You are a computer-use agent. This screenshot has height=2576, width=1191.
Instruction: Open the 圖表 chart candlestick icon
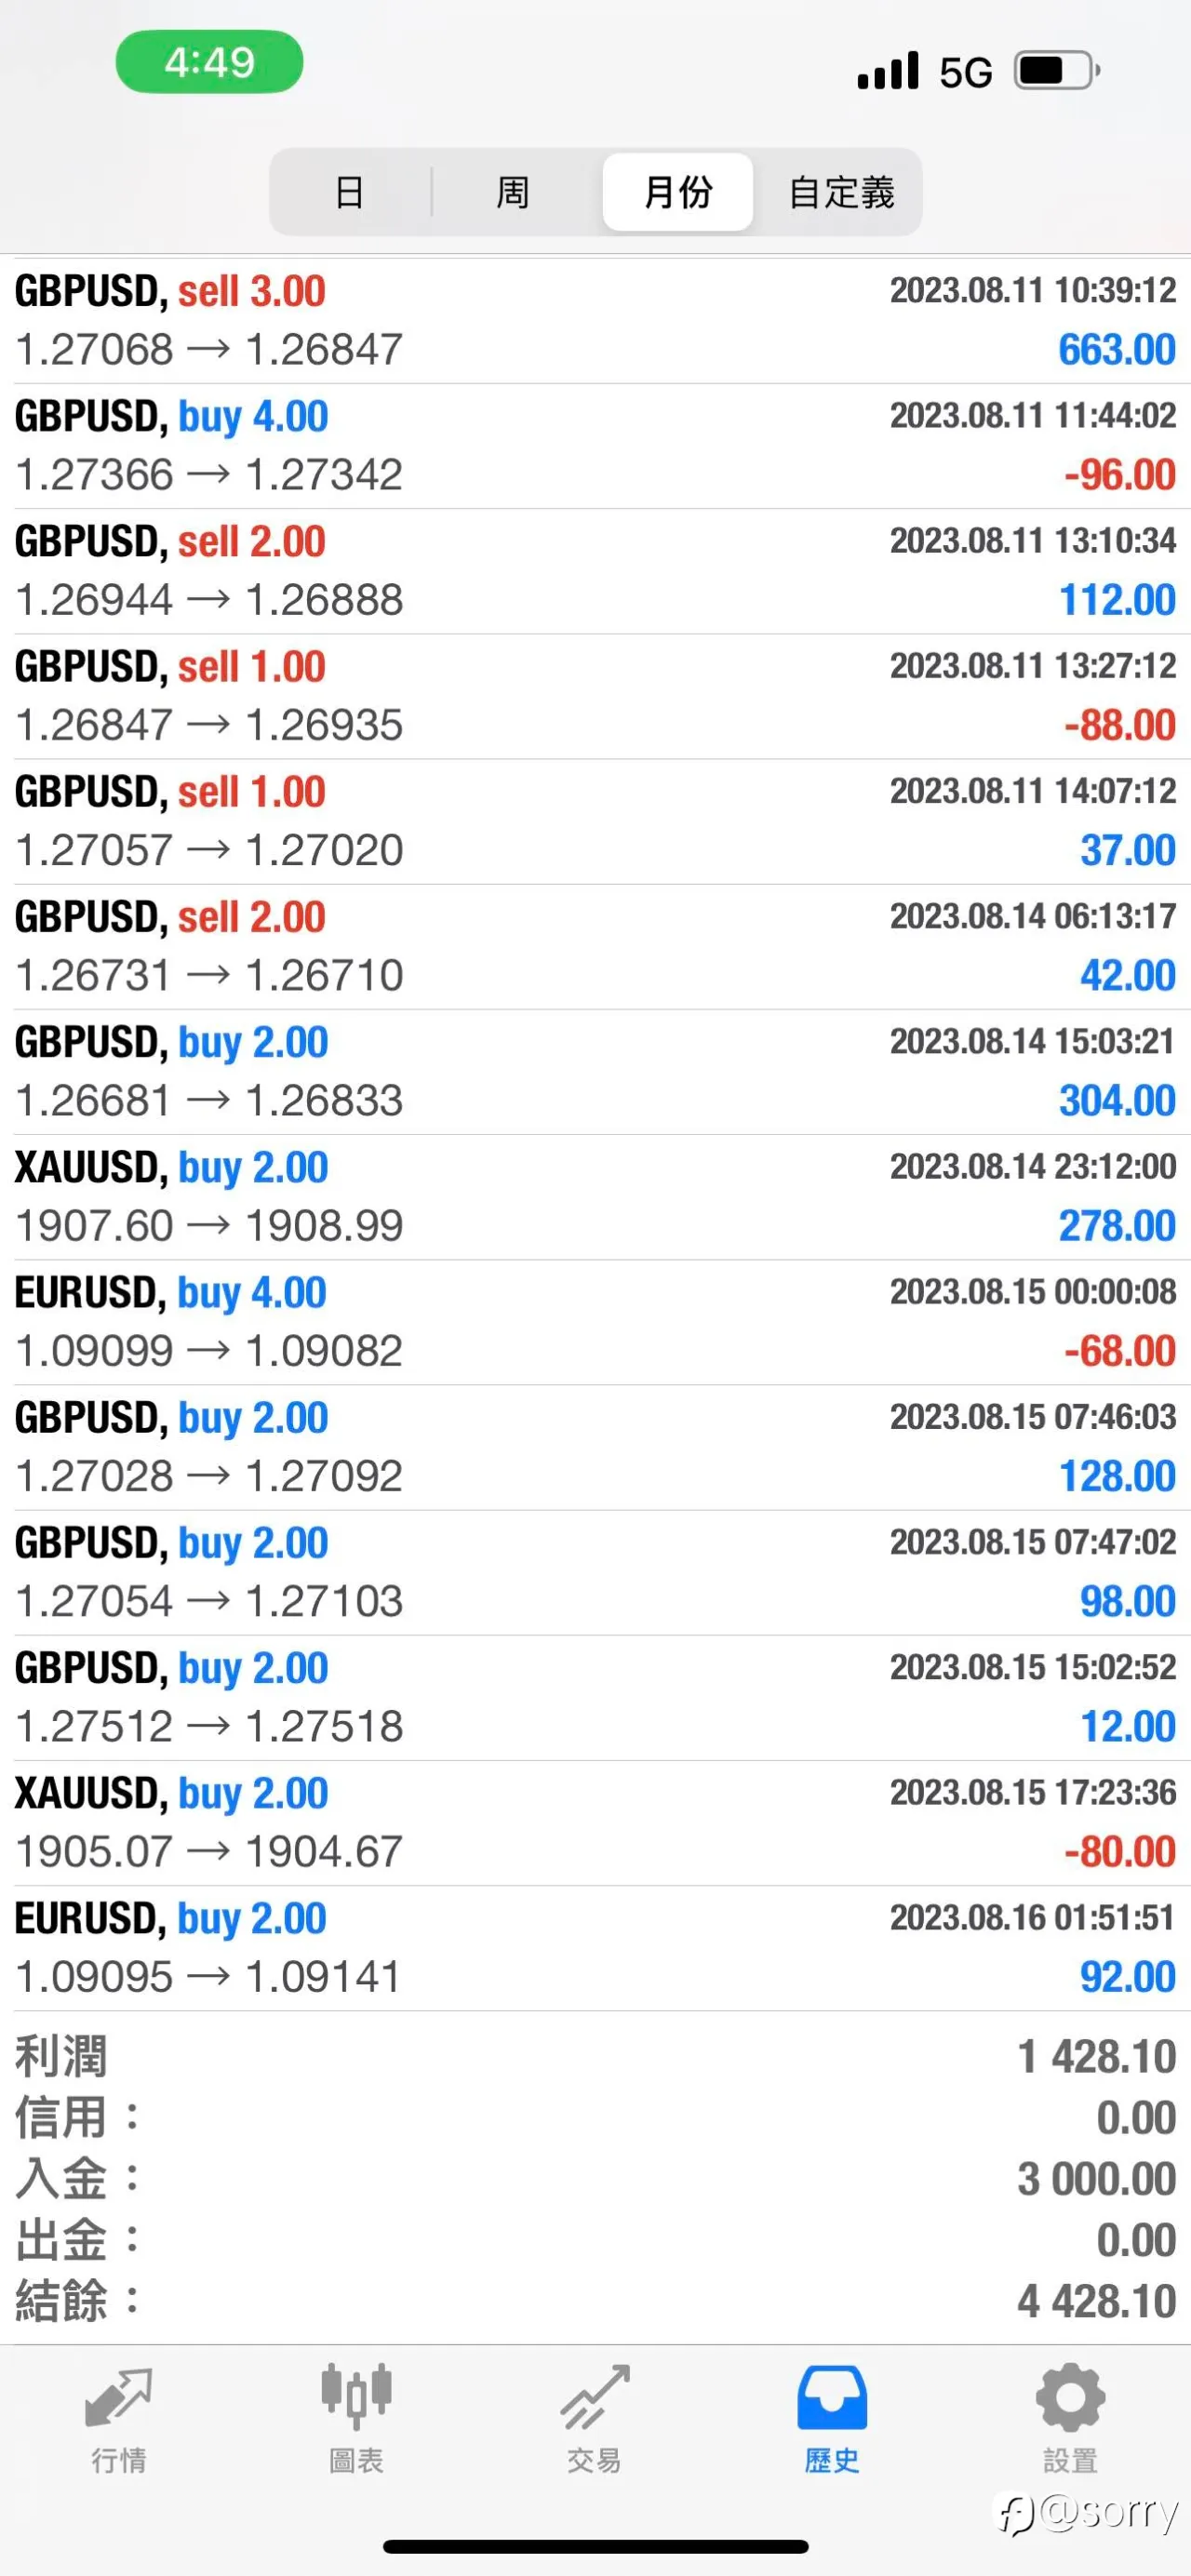point(356,2397)
